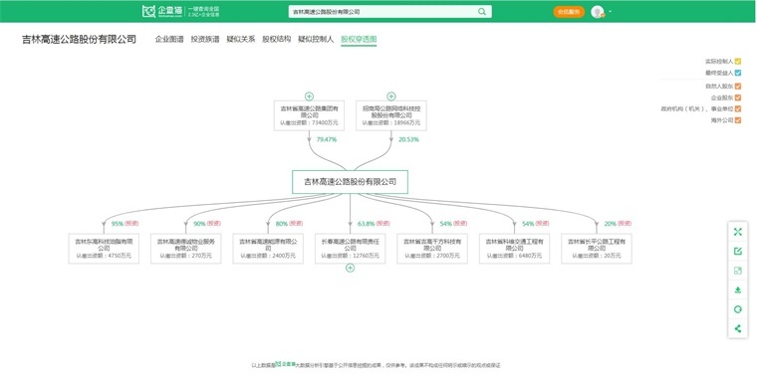Click the central 吉林高速公路股份有限公司 node

(350, 182)
